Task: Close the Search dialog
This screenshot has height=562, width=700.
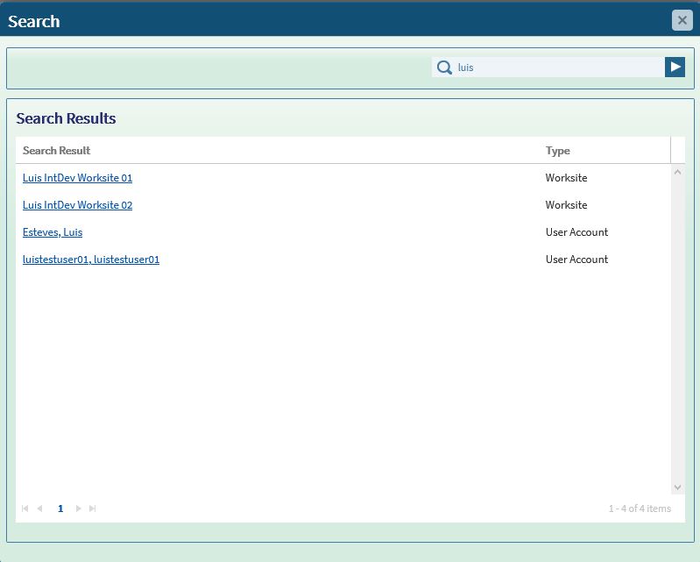Action: pyautogui.click(x=682, y=20)
